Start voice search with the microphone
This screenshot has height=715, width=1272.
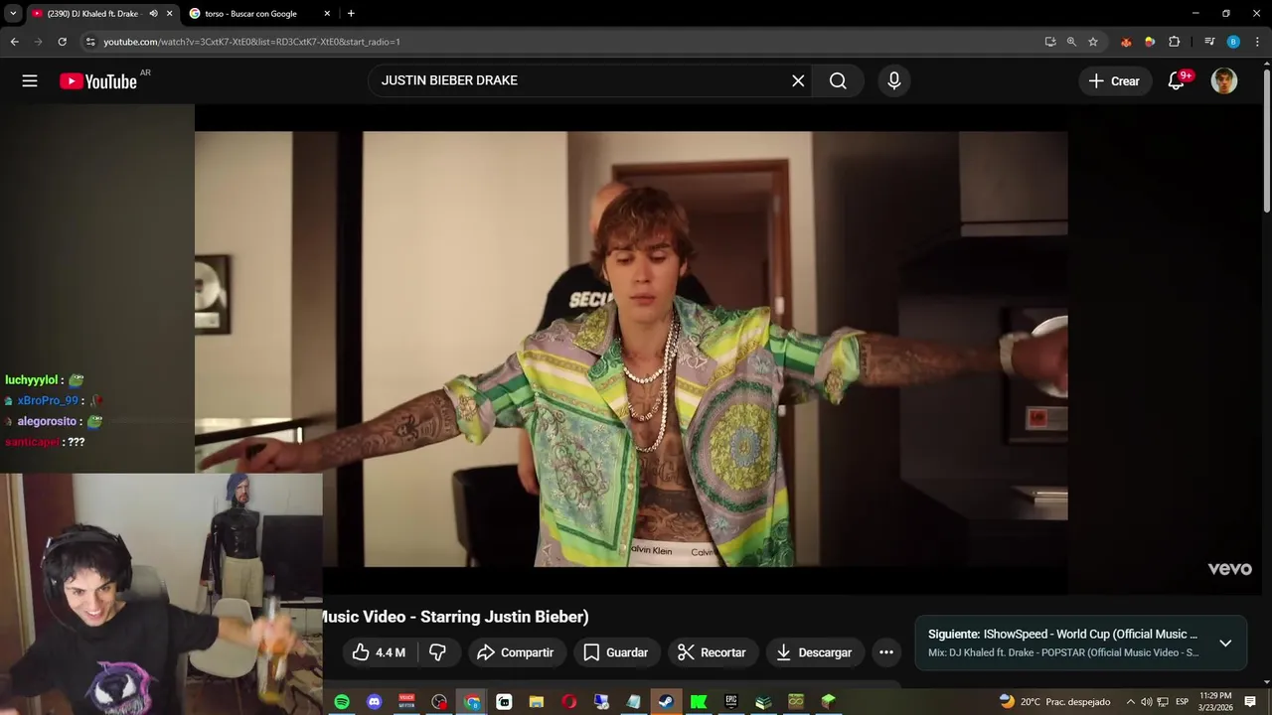tap(894, 81)
